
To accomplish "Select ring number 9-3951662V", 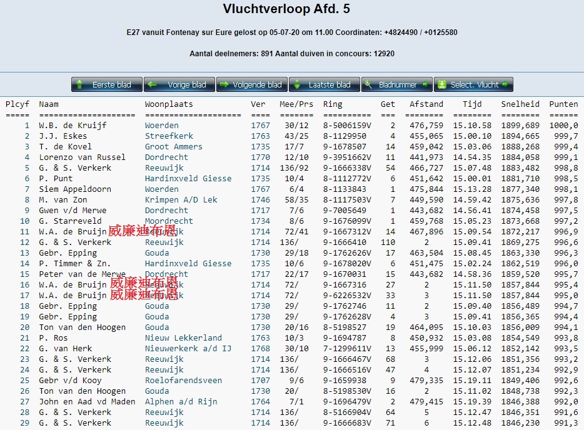I will tap(347, 157).
